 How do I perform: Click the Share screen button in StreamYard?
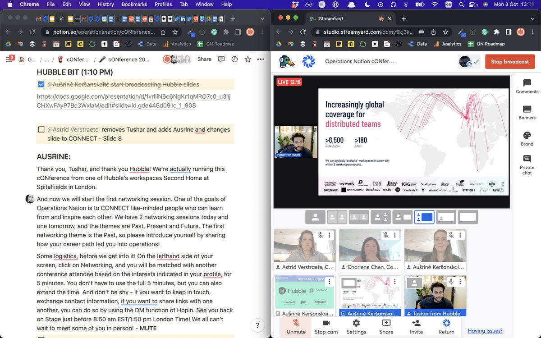386,327
